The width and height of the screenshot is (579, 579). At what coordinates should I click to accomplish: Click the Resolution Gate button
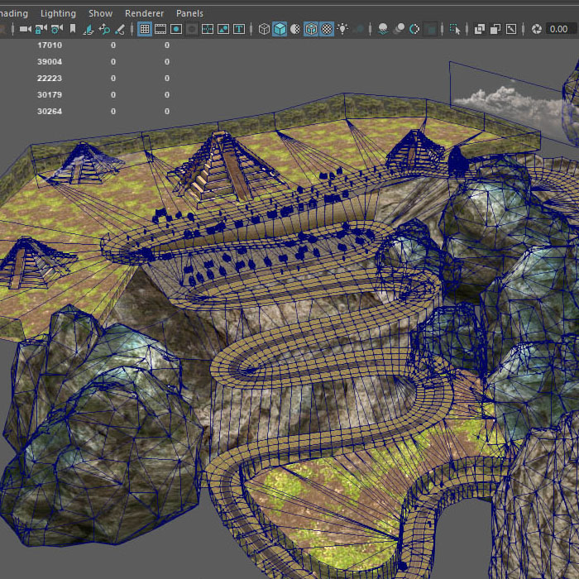(x=176, y=29)
